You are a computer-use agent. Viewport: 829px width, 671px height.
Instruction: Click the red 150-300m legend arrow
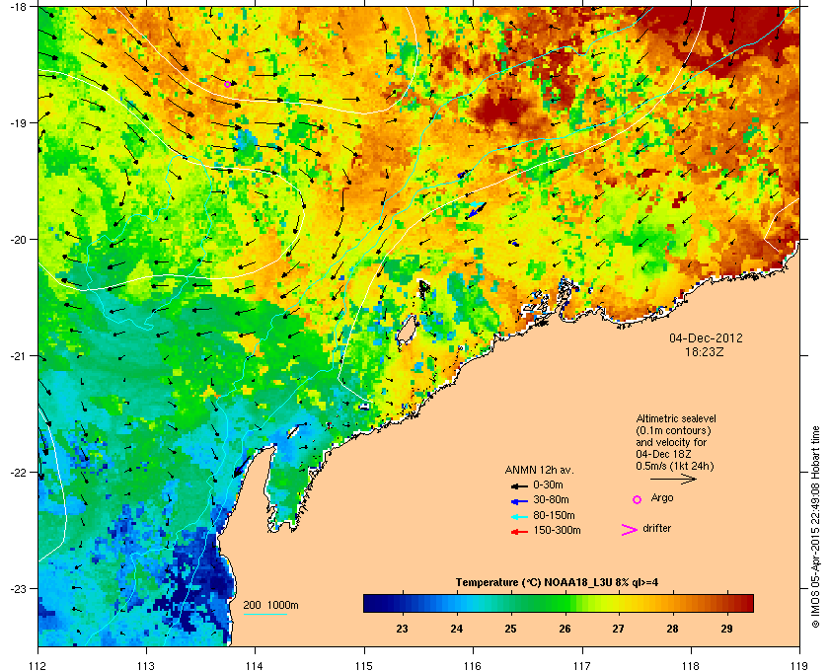[x=519, y=532]
